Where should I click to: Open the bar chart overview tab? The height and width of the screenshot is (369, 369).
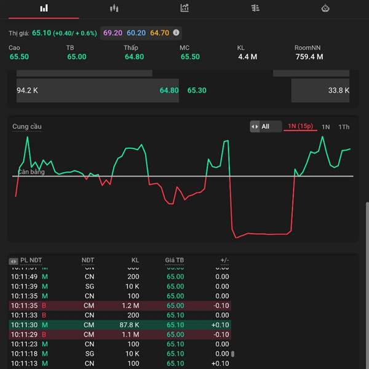pyautogui.click(x=44, y=9)
